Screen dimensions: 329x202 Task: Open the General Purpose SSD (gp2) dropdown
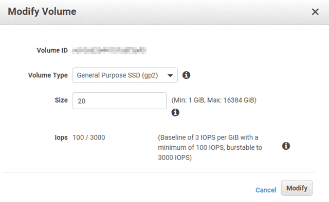(125, 75)
